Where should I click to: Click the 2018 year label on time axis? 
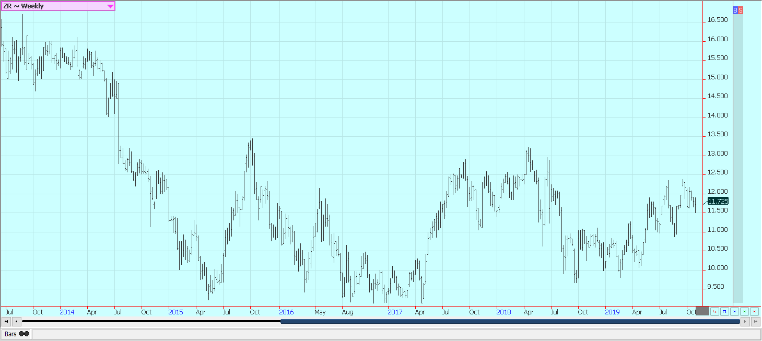click(x=503, y=312)
